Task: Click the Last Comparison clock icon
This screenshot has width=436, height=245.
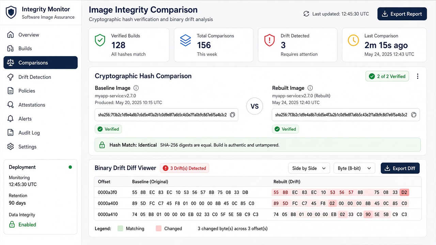Action: pos(353,40)
